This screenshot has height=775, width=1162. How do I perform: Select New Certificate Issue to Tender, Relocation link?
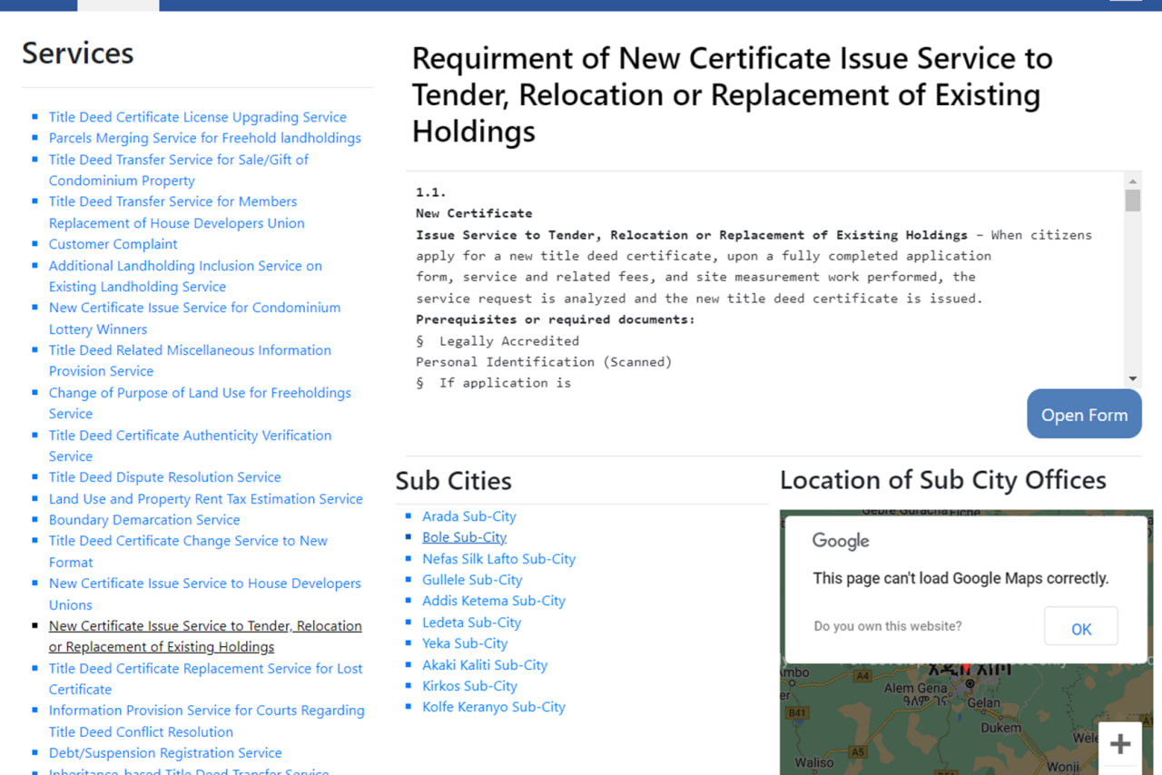pos(205,636)
